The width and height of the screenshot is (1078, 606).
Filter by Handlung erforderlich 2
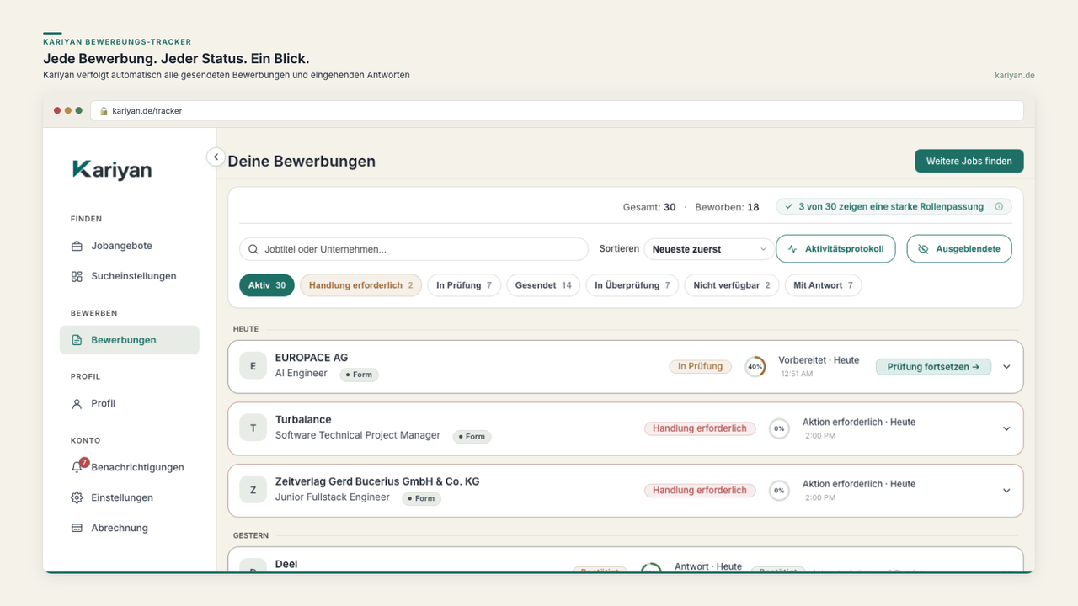(360, 285)
